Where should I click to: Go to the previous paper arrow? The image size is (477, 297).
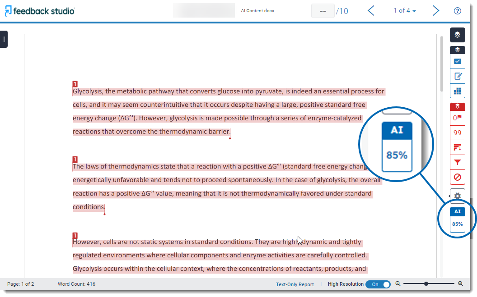click(x=371, y=11)
